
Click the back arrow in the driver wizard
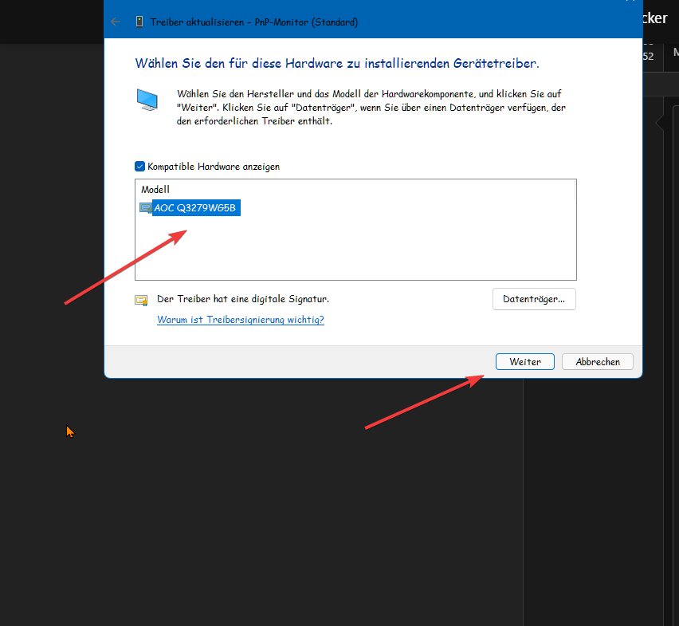coord(116,22)
